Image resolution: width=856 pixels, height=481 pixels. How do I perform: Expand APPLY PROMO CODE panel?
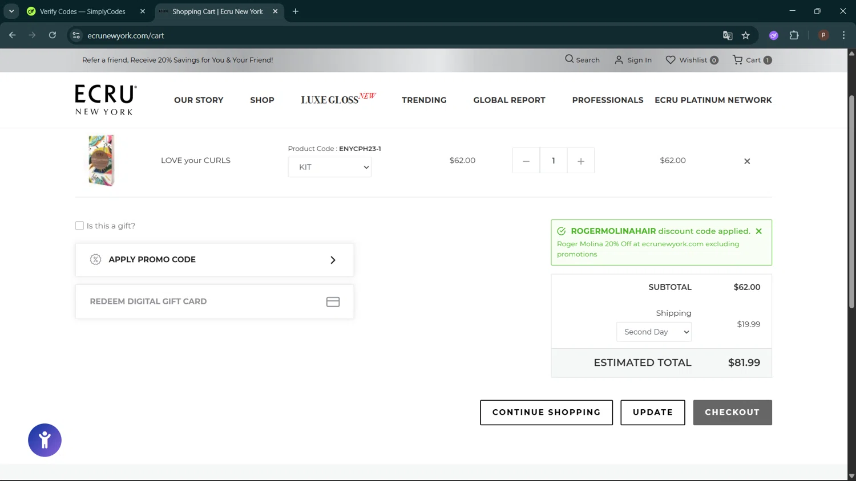pos(215,260)
